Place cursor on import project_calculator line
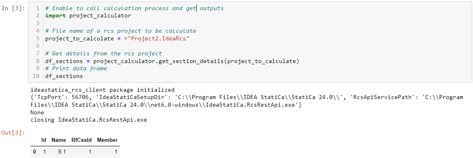 tap(88, 16)
